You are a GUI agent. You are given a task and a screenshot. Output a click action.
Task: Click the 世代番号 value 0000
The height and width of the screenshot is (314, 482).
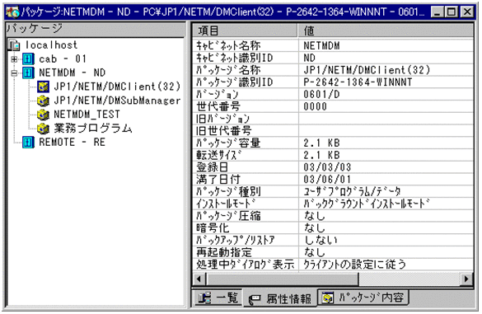315,106
